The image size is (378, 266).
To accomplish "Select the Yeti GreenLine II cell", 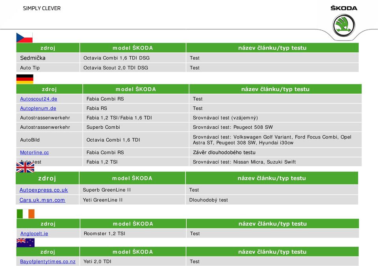I will (132, 200).
